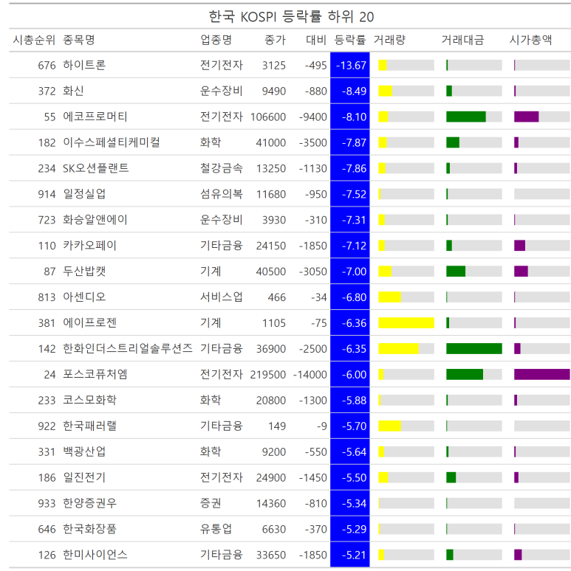Click the '업종명' column header
This screenshot has width=571, height=571.
tap(216, 40)
